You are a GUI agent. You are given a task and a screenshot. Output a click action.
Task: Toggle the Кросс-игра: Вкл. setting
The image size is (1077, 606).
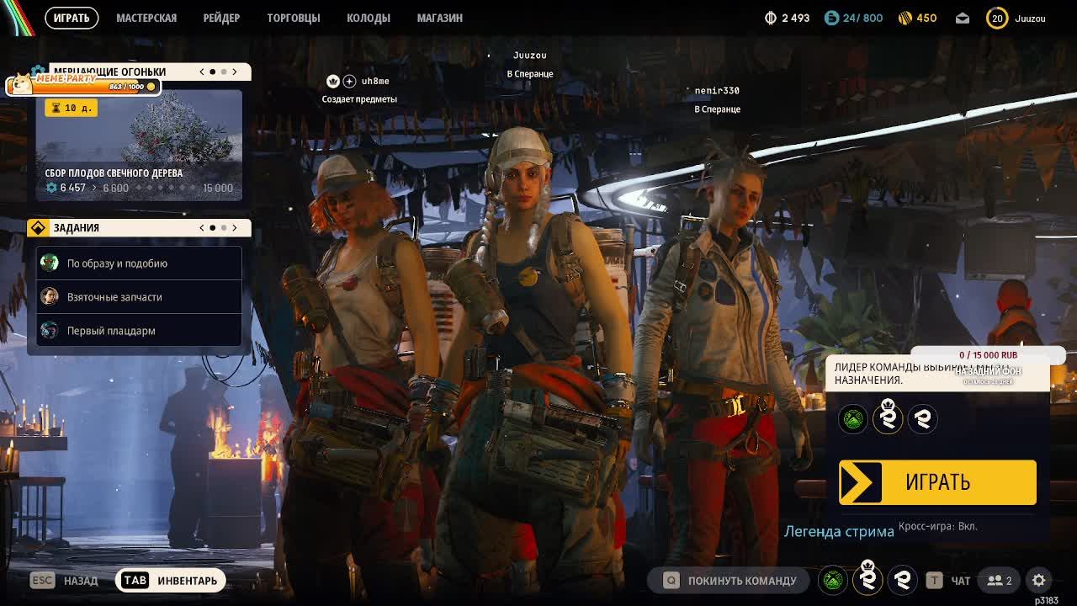click(937, 526)
